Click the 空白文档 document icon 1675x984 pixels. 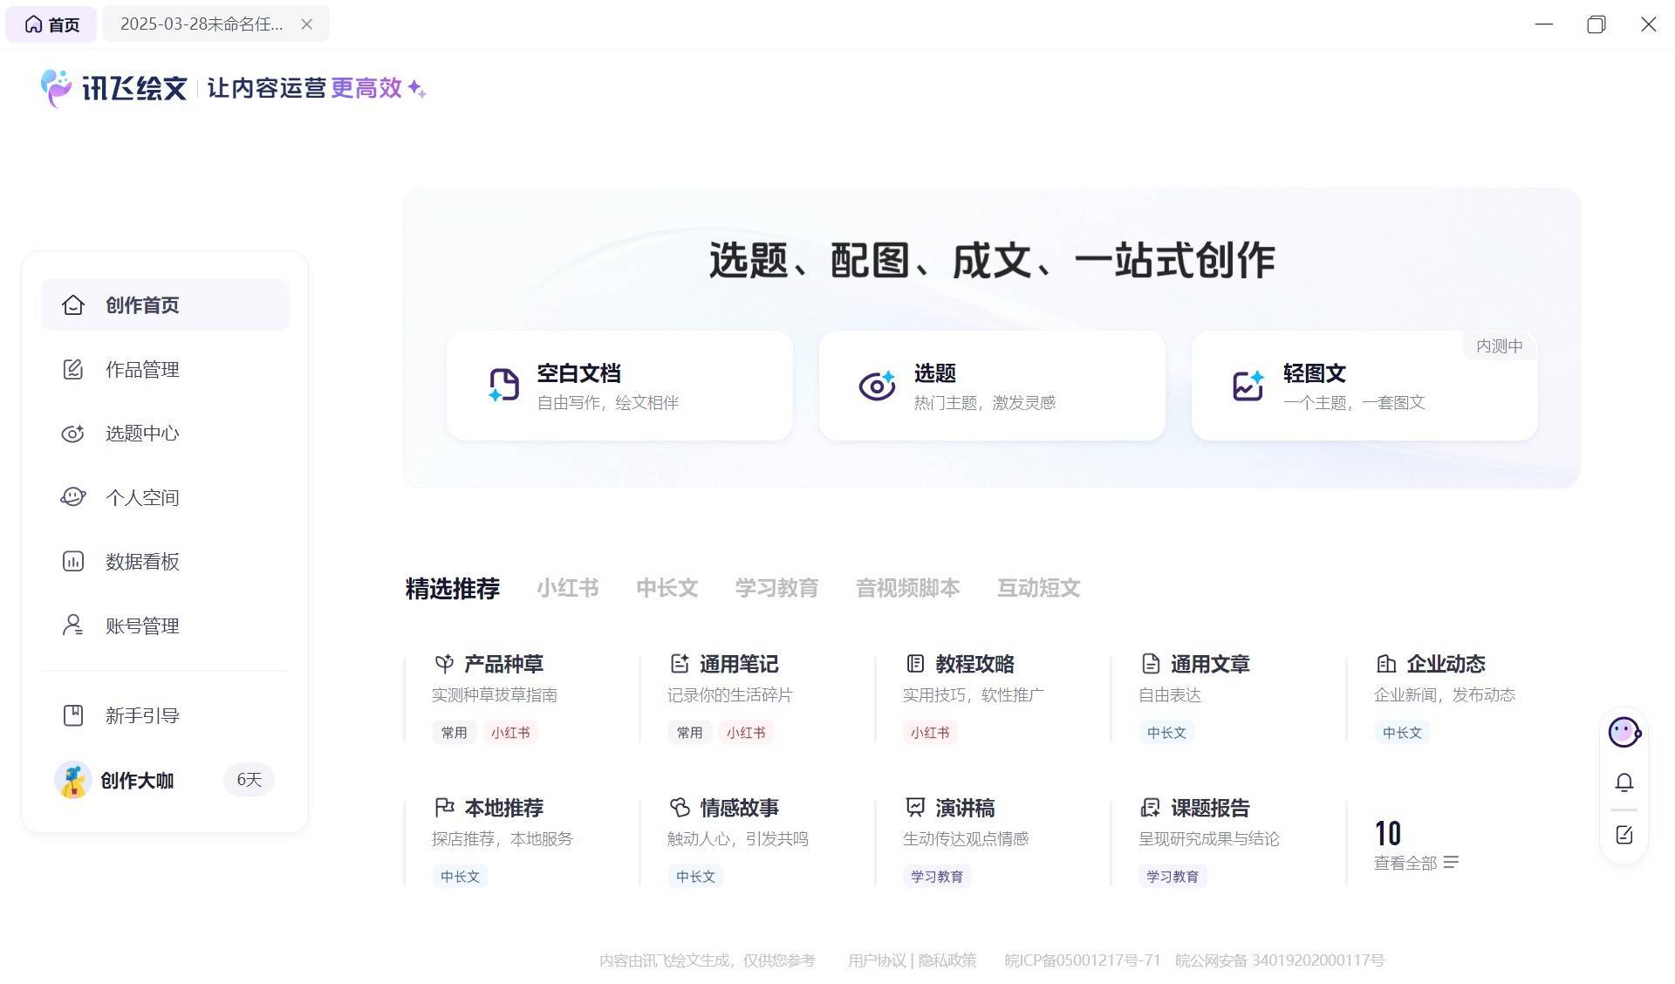coord(503,385)
